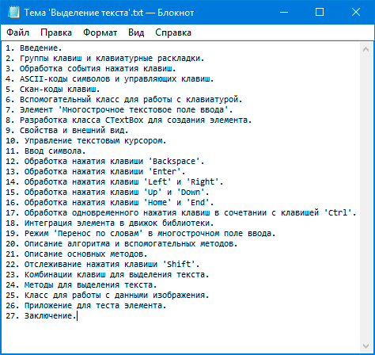Click the scrollbar up arrow
Image resolution: width=375 pixels, height=355 pixels.
pos(366,49)
